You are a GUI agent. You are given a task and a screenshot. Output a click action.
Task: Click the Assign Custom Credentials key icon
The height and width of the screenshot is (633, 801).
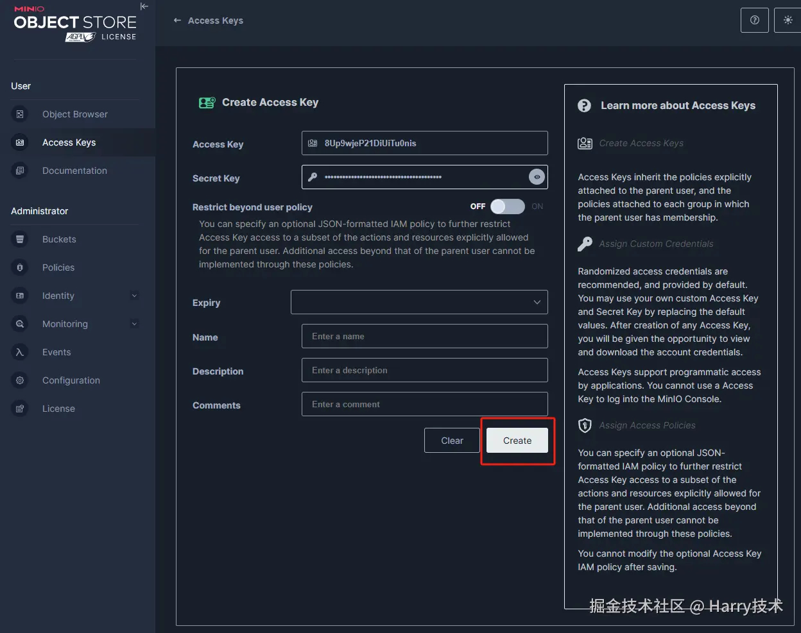(585, 244)
